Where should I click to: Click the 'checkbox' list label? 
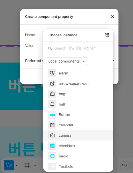tap(67, 146)
